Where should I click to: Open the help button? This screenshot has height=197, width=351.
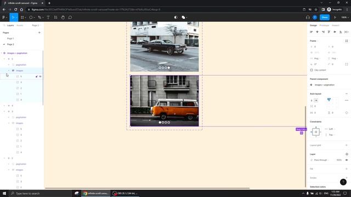pos(343,182)
